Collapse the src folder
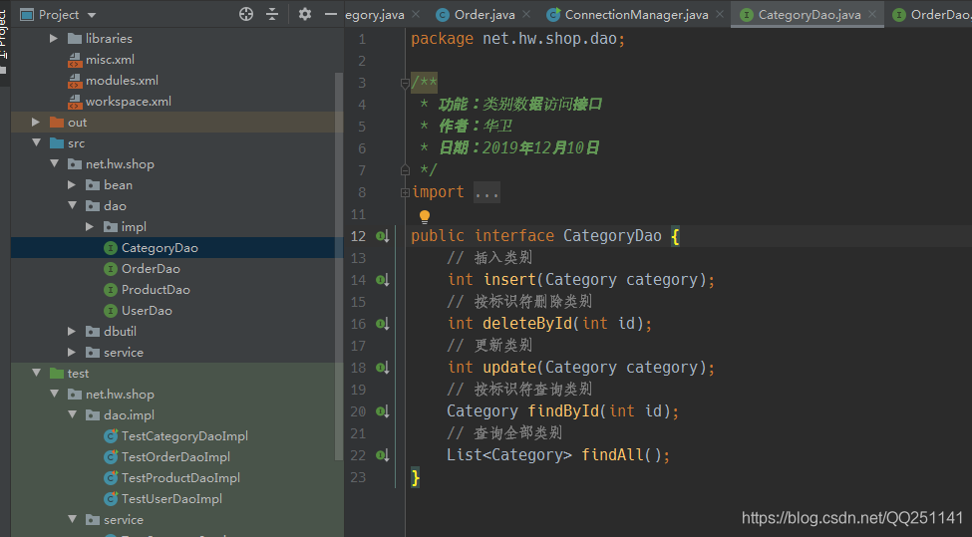The image size is (972, 537). click(x=36, y=143)
